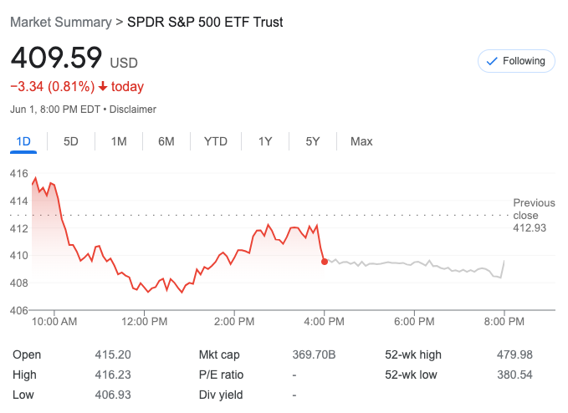Click the Disclaimer link
This screenshot has width=568, height=413.
(x=133, y=109)
